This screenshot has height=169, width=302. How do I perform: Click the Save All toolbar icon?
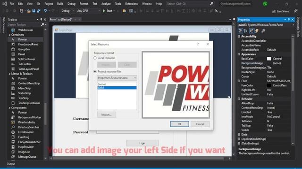(x=39, y=11)
